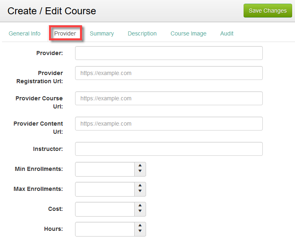Click the 'Cost:' label

[55, 209]
